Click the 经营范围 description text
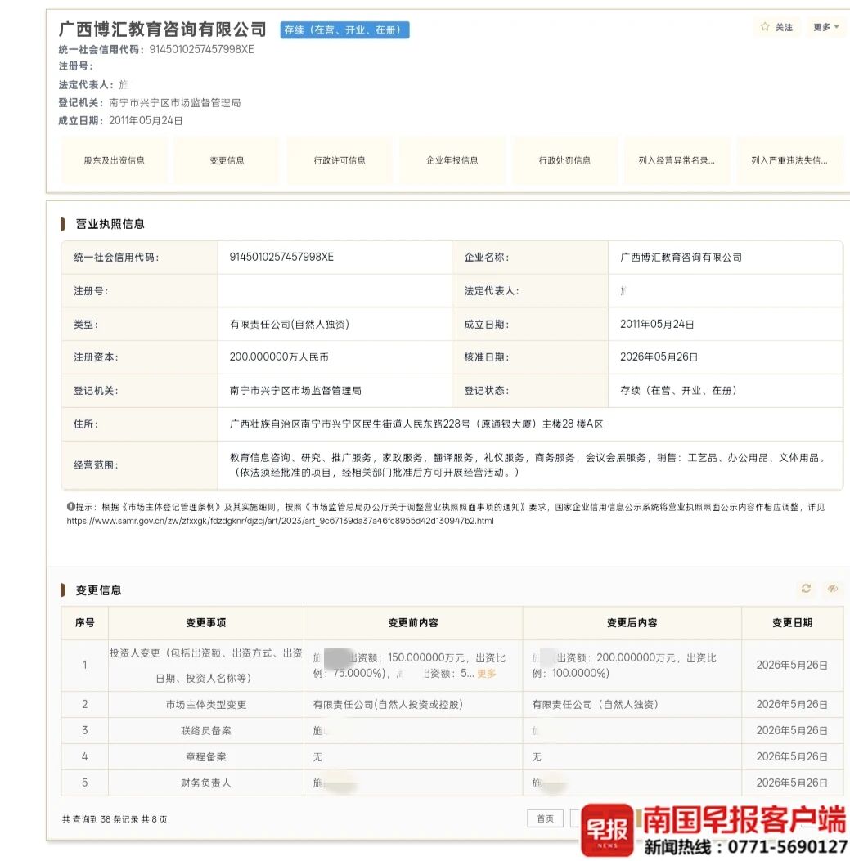 529,464
